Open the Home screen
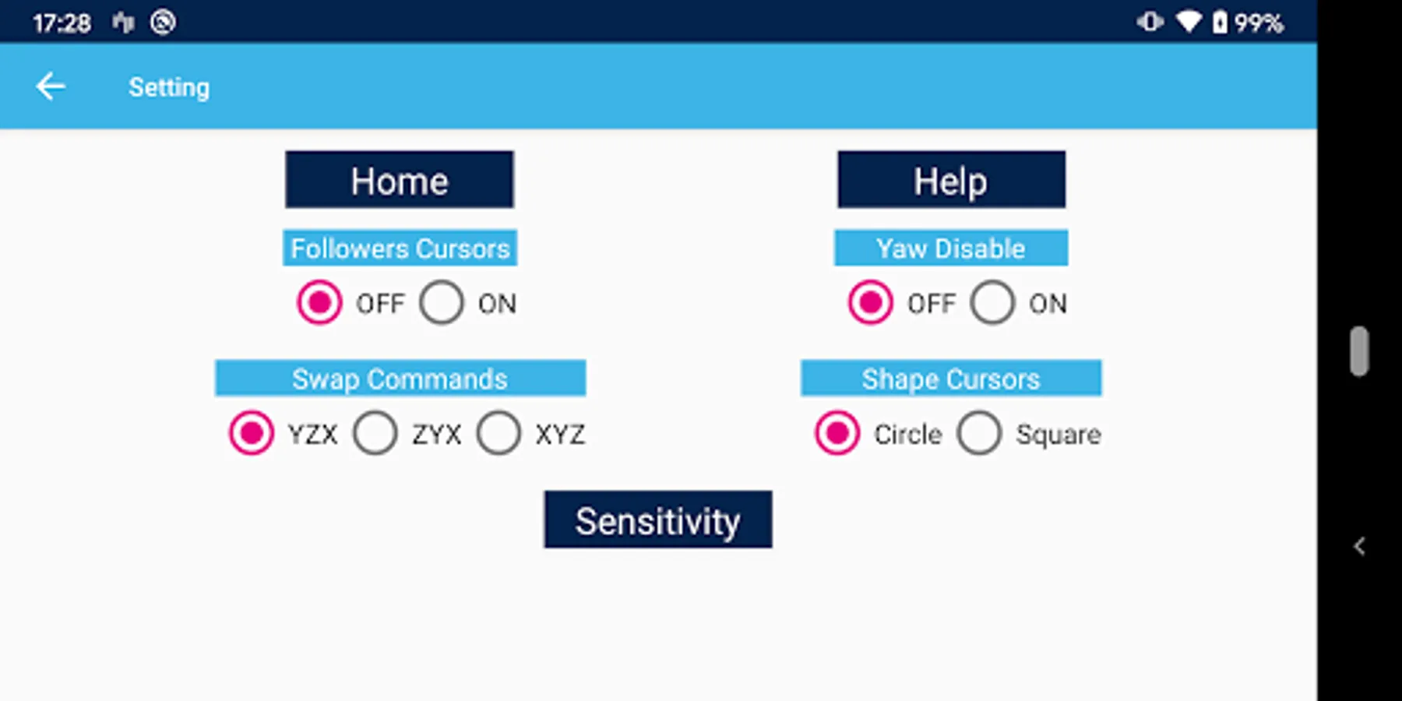This screenshot has width=1402, height=701. [x=399, y=180]
